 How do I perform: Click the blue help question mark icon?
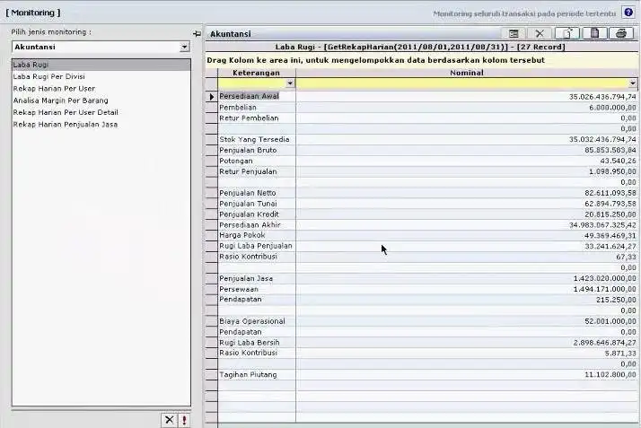coord(628,13)
